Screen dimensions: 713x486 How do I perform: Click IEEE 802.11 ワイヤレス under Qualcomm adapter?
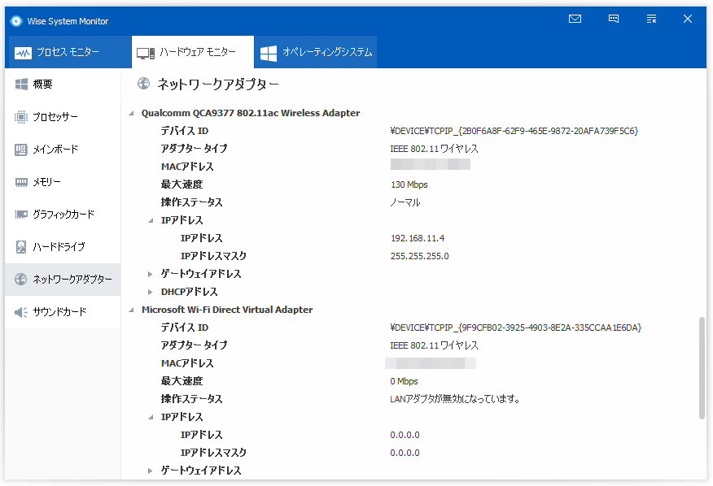pos(434,149)
